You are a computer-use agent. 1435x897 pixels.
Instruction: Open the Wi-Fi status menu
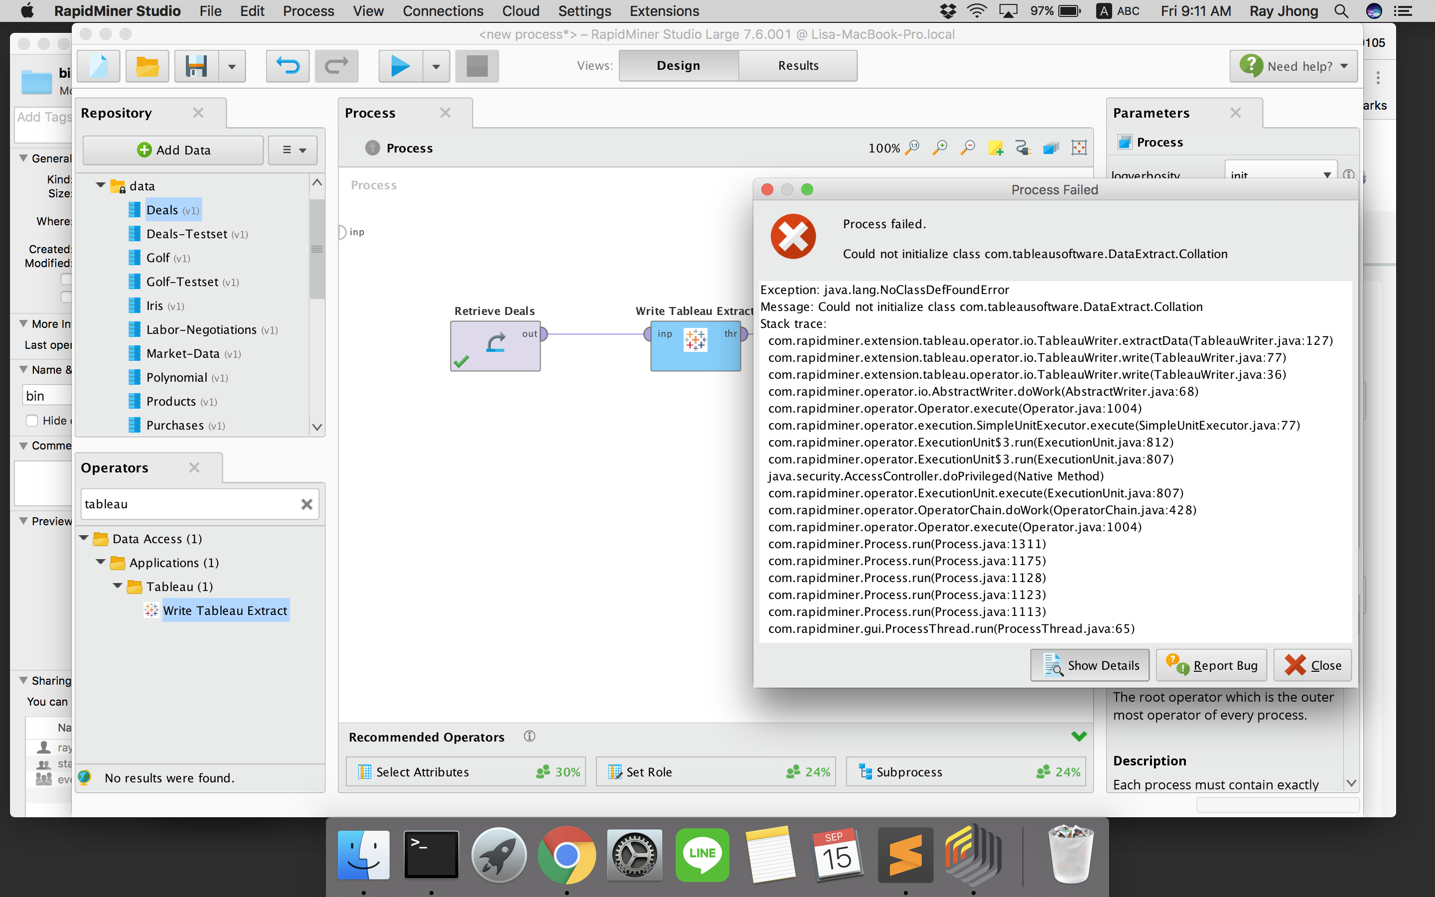click(x=977, y=10)
